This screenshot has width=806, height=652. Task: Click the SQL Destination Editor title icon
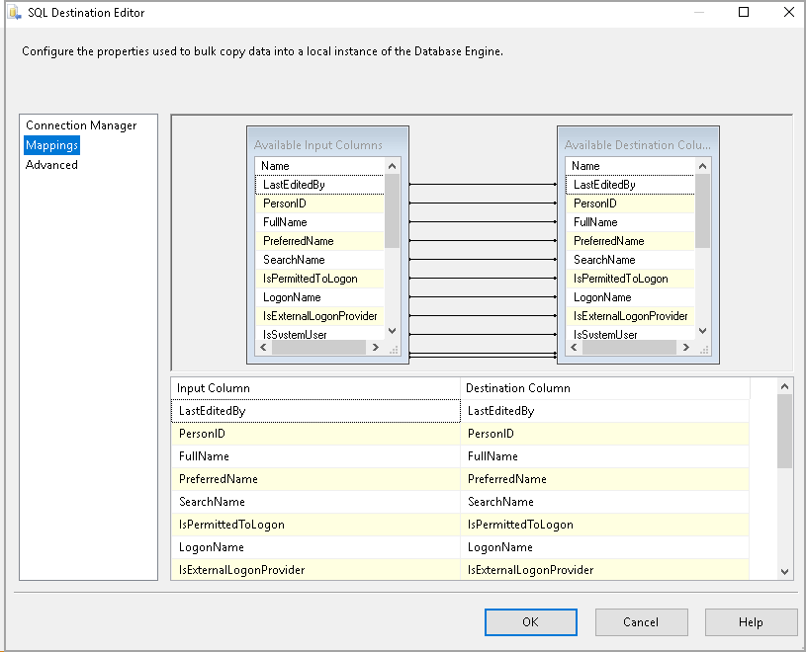tap(15, 13)
